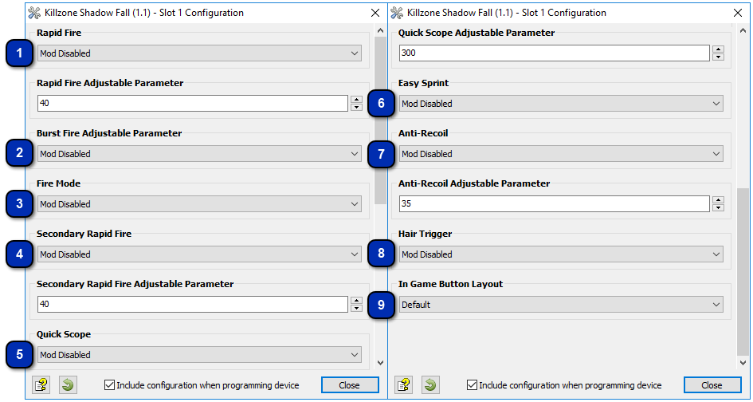Decrease Anti-Recoil Adjustable Parameter value
The image size is (753, 402).
pyautogui.click(x=719, y=207)
